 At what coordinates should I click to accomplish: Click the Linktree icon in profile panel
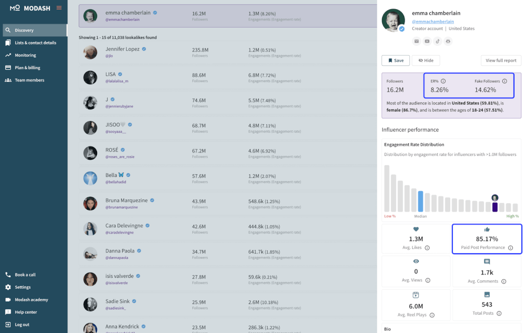click(448, 41)
